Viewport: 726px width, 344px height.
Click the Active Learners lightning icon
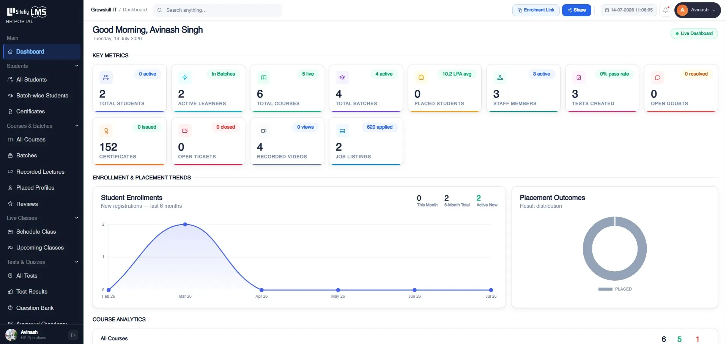(x=185, y=77)
